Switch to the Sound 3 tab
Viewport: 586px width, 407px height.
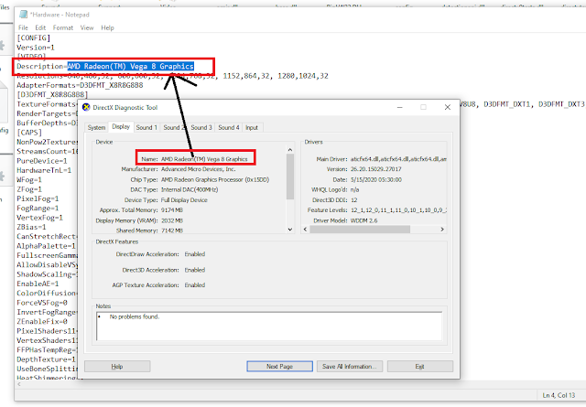(x=201, y=127)
